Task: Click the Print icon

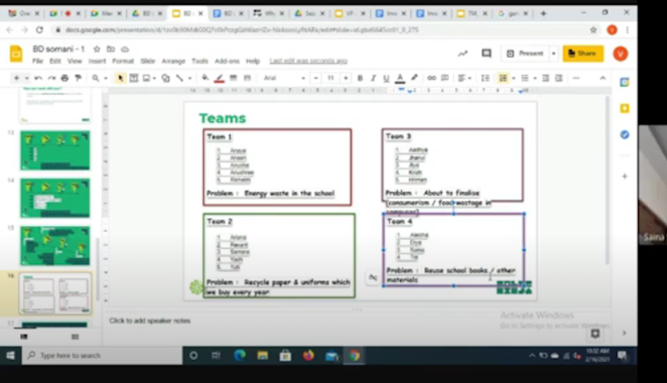Action: 64,79
